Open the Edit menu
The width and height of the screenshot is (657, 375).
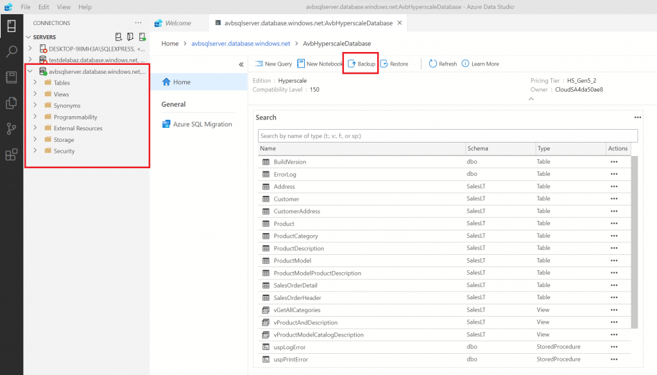pos(44,6)
